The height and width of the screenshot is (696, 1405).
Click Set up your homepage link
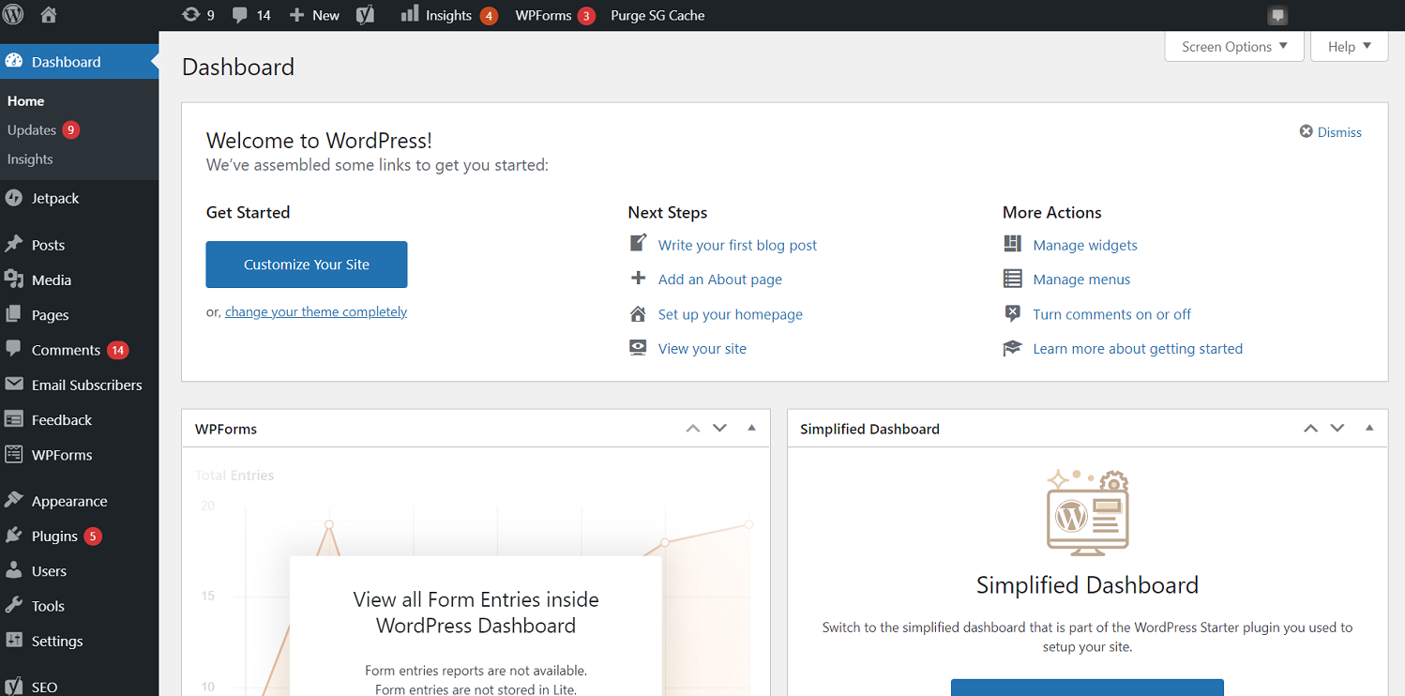(x=731, y=314)
